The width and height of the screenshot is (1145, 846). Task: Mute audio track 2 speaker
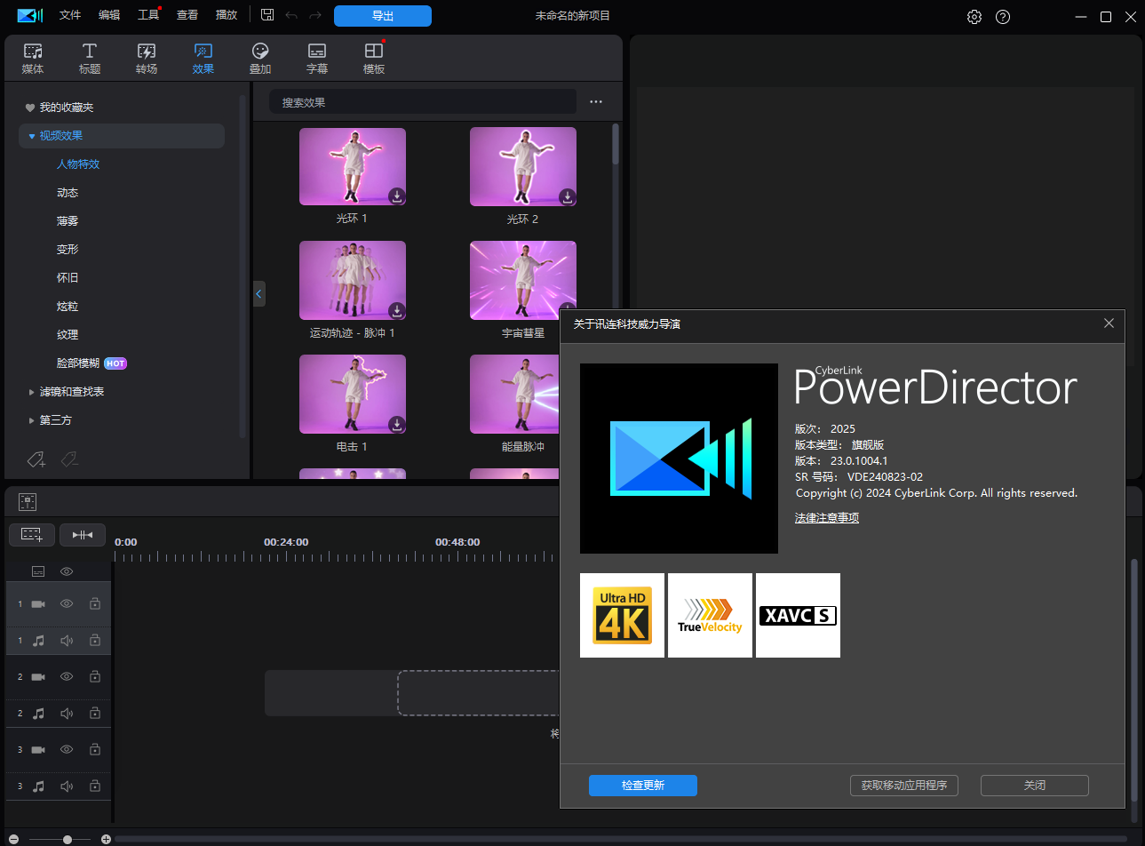(x=67, y=714)
